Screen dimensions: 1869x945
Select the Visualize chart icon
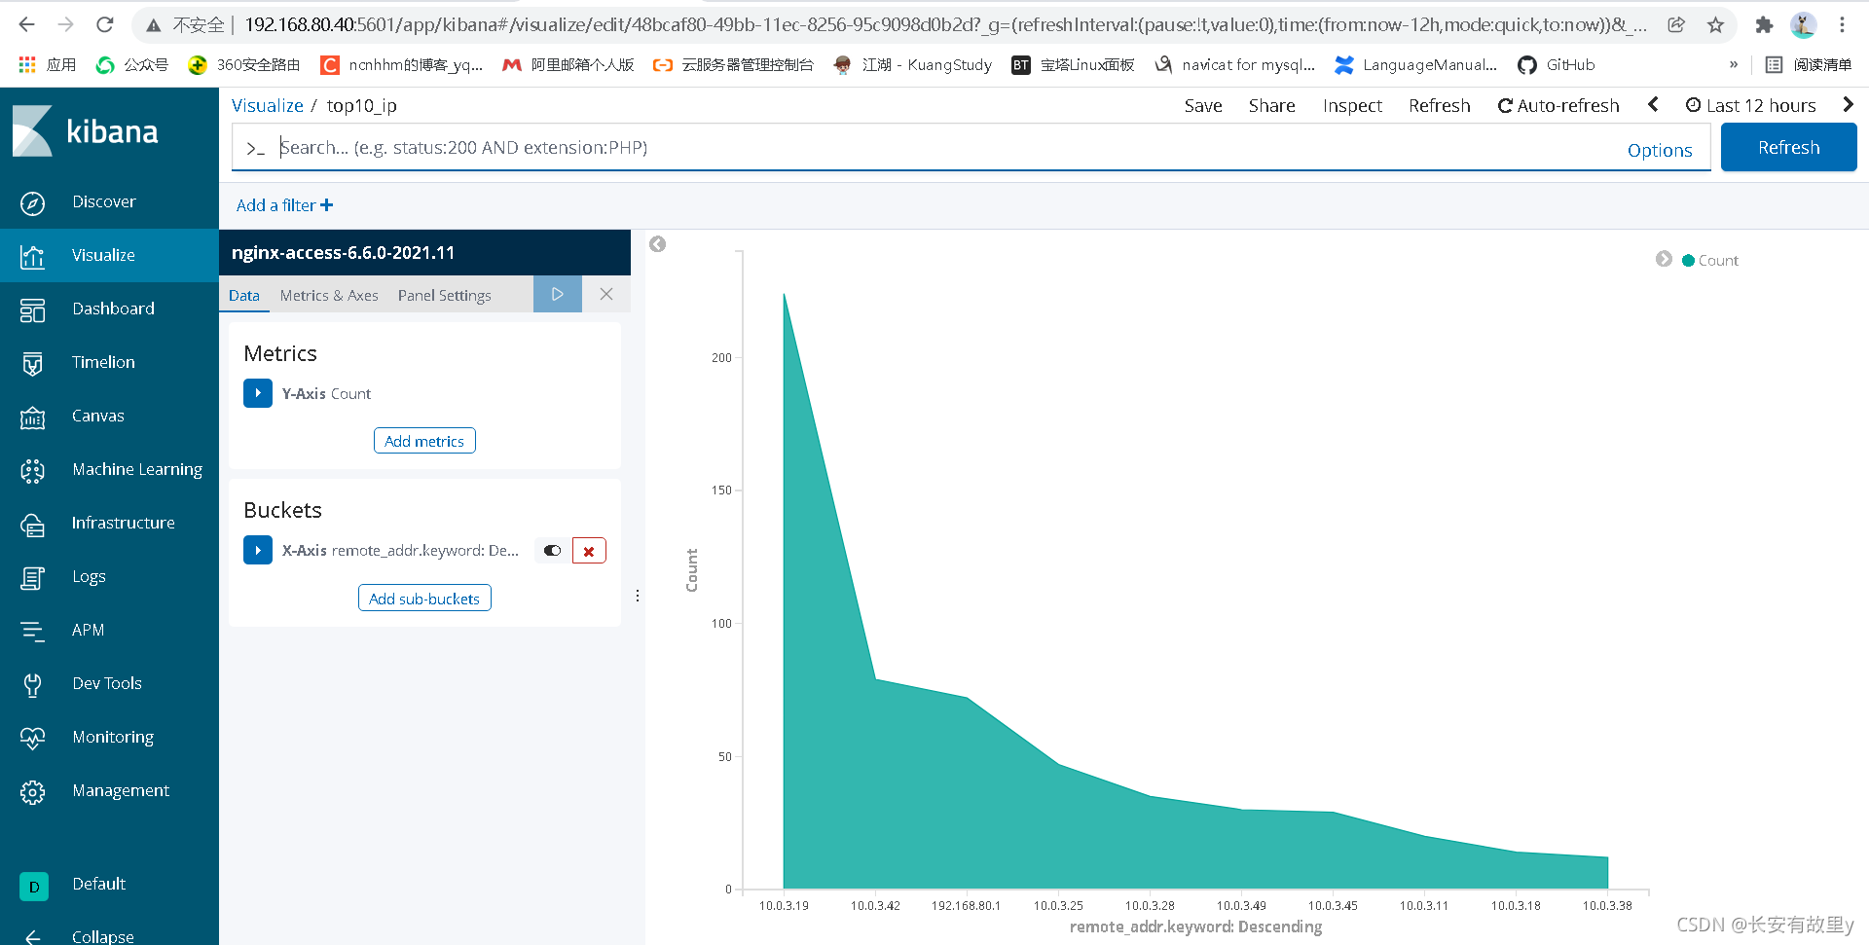tap(32, 256)
